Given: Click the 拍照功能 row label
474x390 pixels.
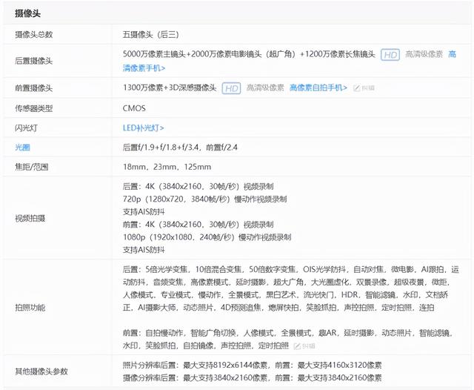Looking at the screenshot, I should point(30,306).
